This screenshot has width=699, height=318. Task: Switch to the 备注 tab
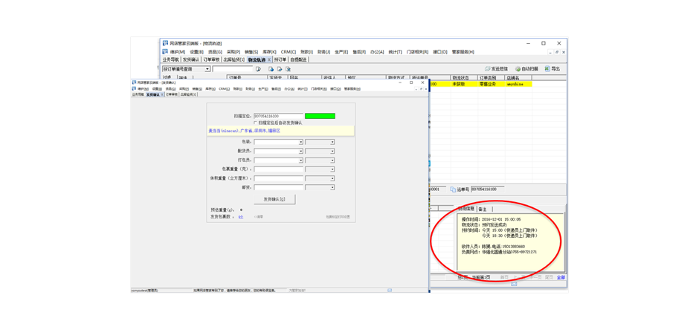[483, 210]
